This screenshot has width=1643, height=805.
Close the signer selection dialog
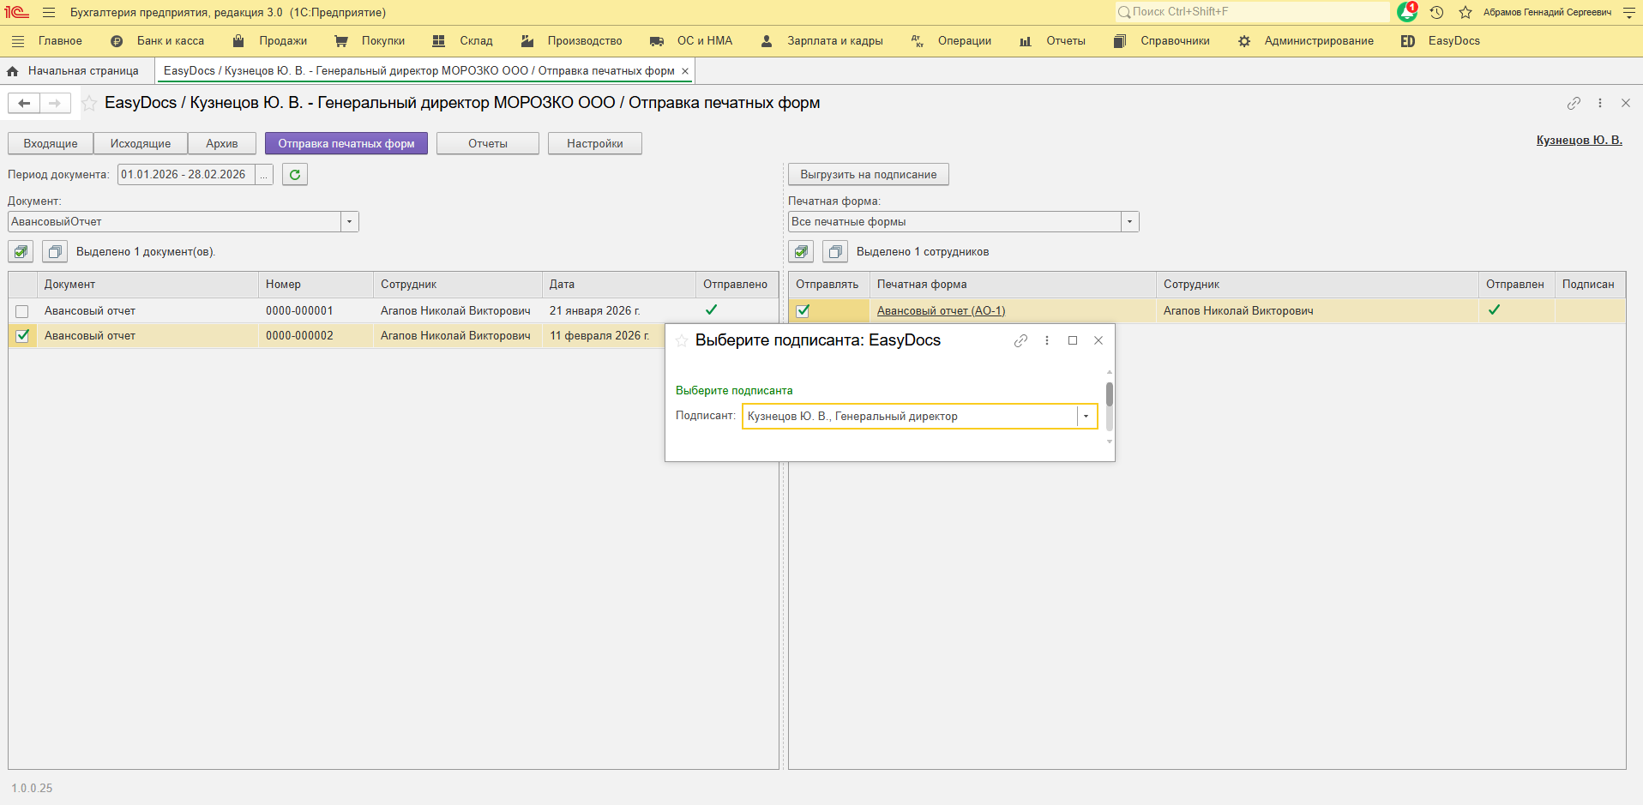(x=1098, y=340)
